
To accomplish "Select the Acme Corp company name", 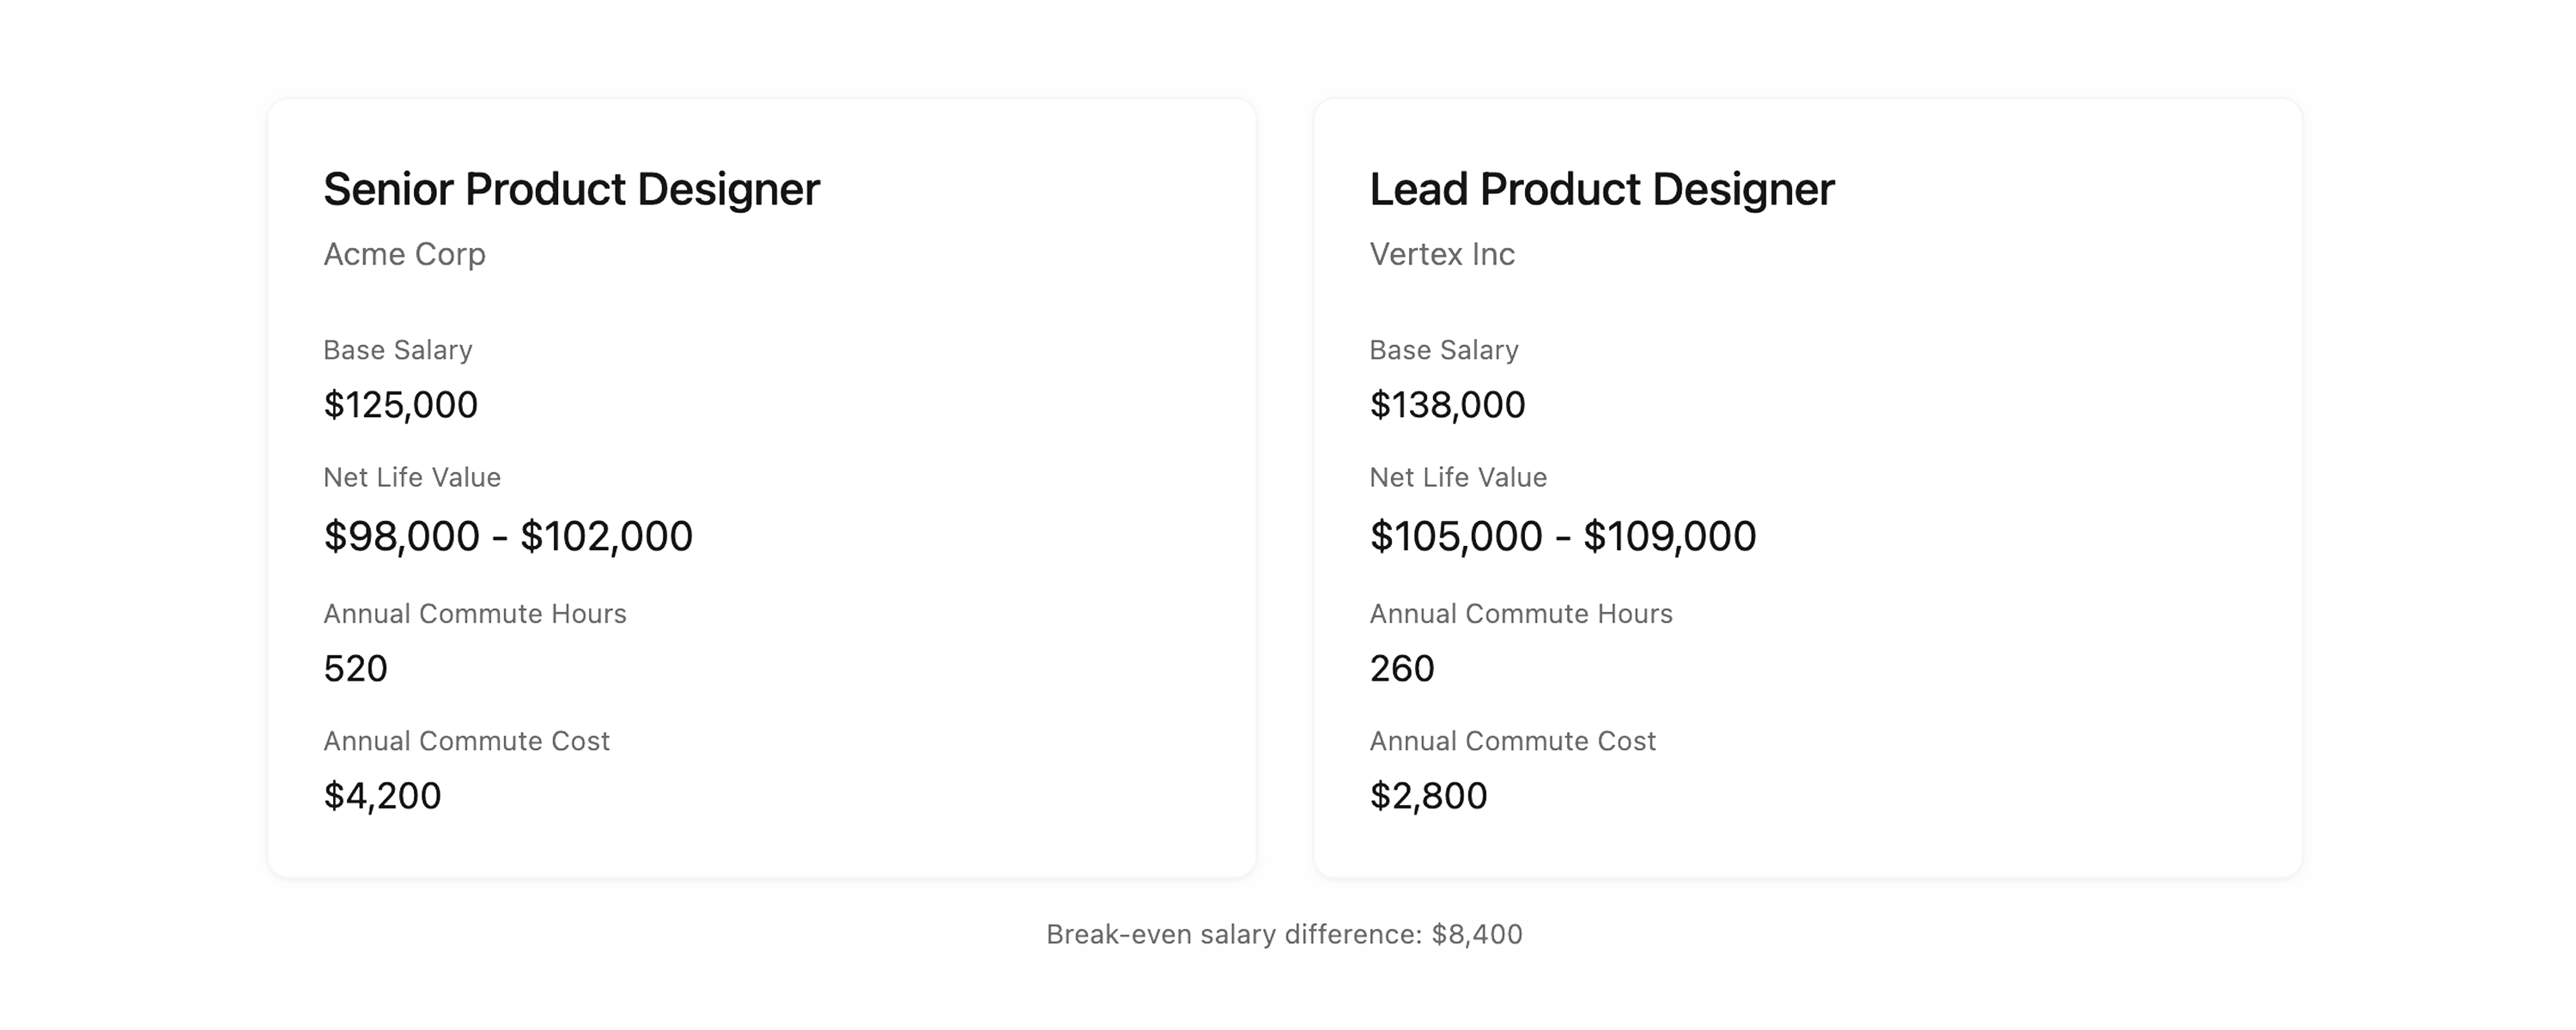I will point(404,254).
